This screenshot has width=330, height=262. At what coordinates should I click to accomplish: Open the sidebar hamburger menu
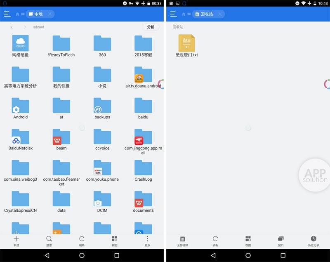[7, 14]
